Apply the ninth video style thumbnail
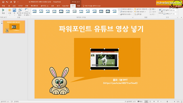The image size is (183, 103). [88, 11]
